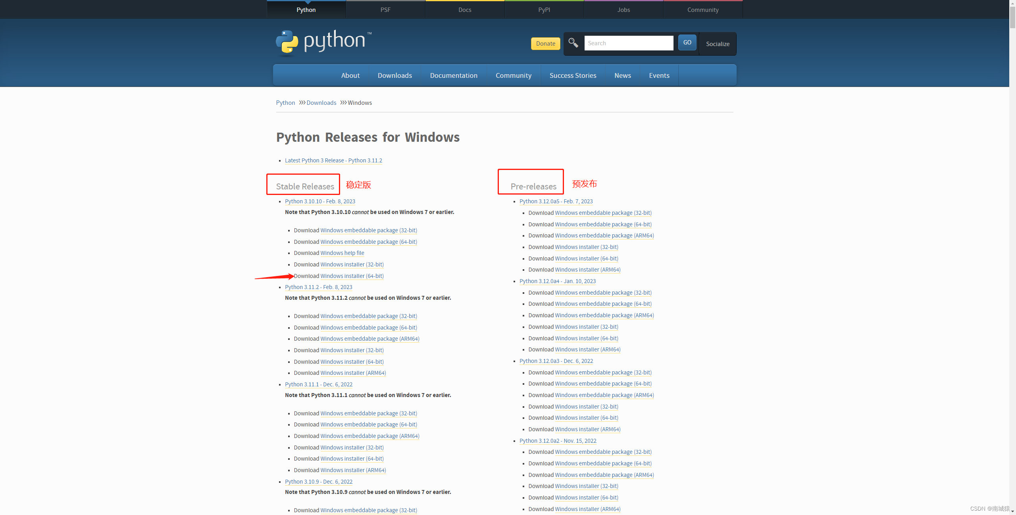The height and width of the screenshot is (515, 1016).
Task: Download 3.12.0a2 Windows installer (ARM64)
Action: click(588, 509)
